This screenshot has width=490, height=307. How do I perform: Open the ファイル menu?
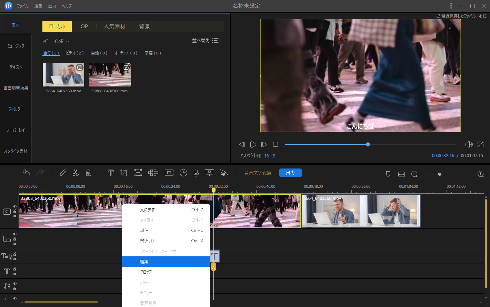(x=23, y=6)
